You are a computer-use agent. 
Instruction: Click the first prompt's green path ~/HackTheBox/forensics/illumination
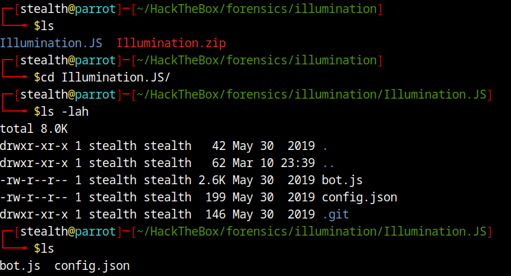(x=257, y=9)
